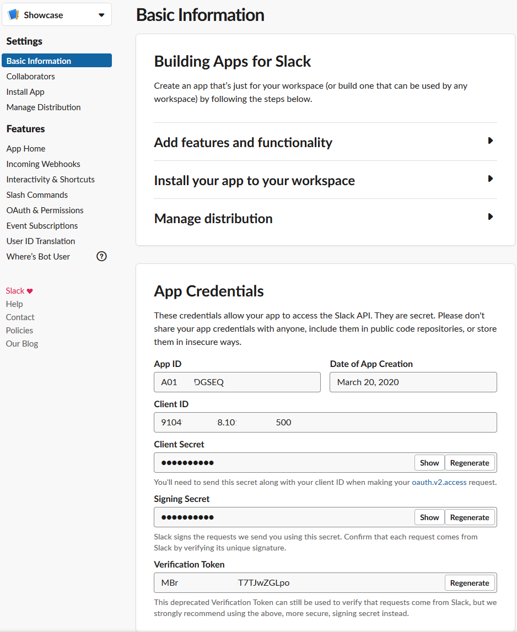Click the Slack heart icon link
The height and width of the screenshot is (632, 517).
[x=30, y=291]
